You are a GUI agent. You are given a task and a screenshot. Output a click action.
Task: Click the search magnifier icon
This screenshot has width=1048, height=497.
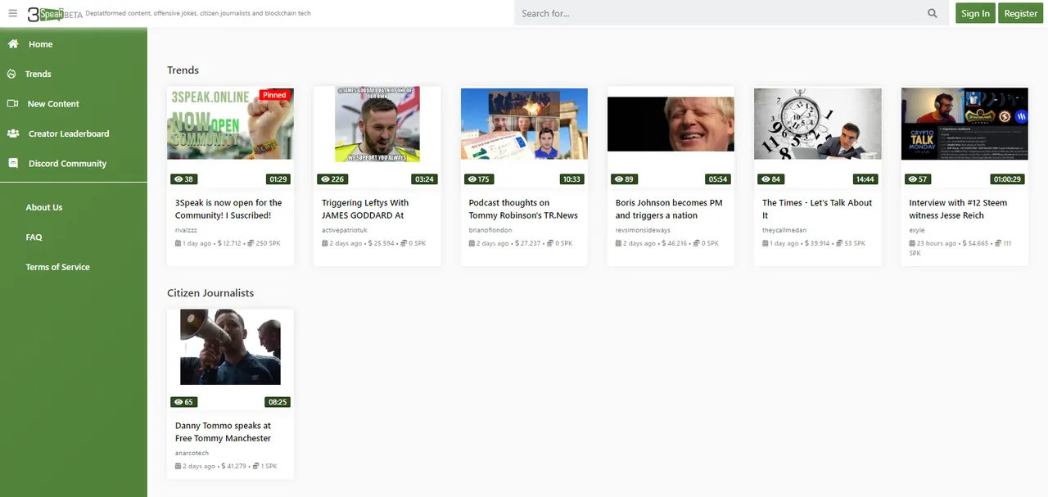[x=932, y=13]
